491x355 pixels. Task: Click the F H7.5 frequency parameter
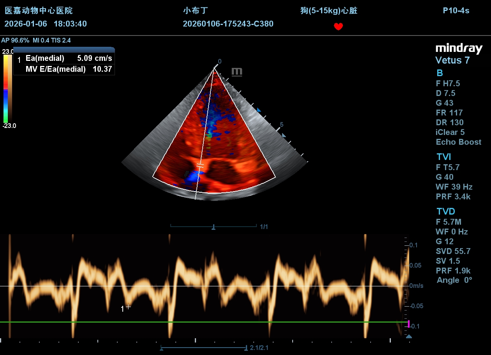coord(448,83)
